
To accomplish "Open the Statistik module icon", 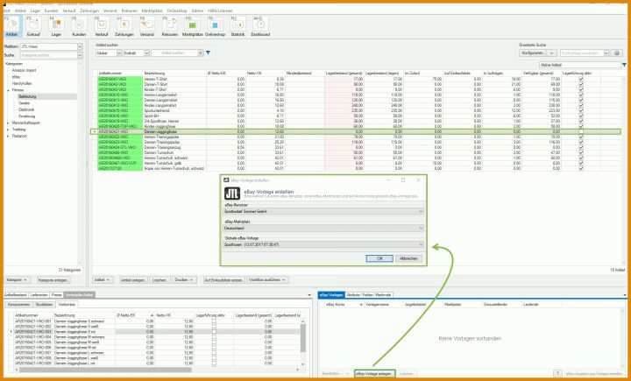I will [x=238, y=26].
